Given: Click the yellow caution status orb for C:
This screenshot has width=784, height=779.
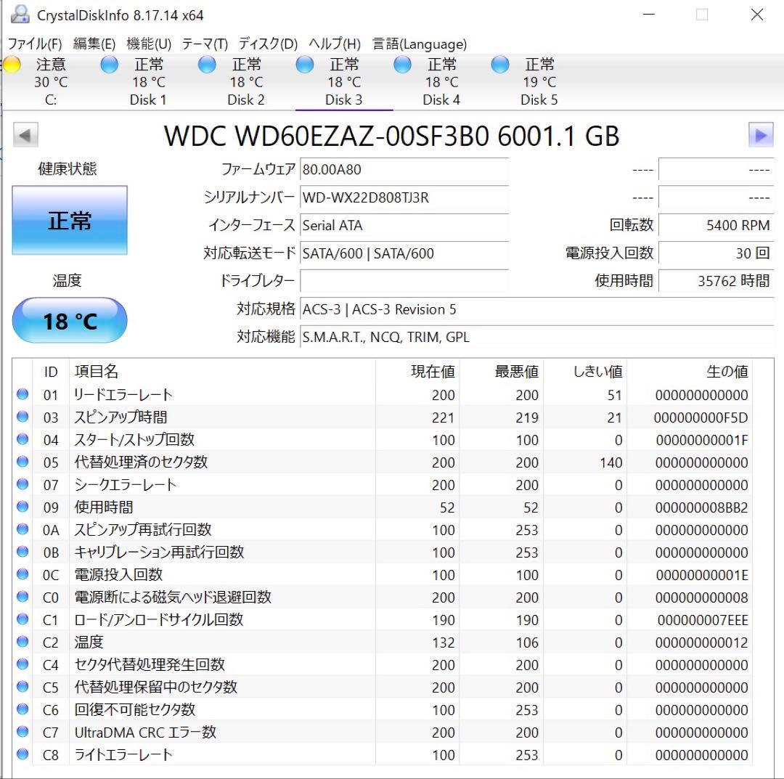Looking at the screenshot, I should (12, 65).
